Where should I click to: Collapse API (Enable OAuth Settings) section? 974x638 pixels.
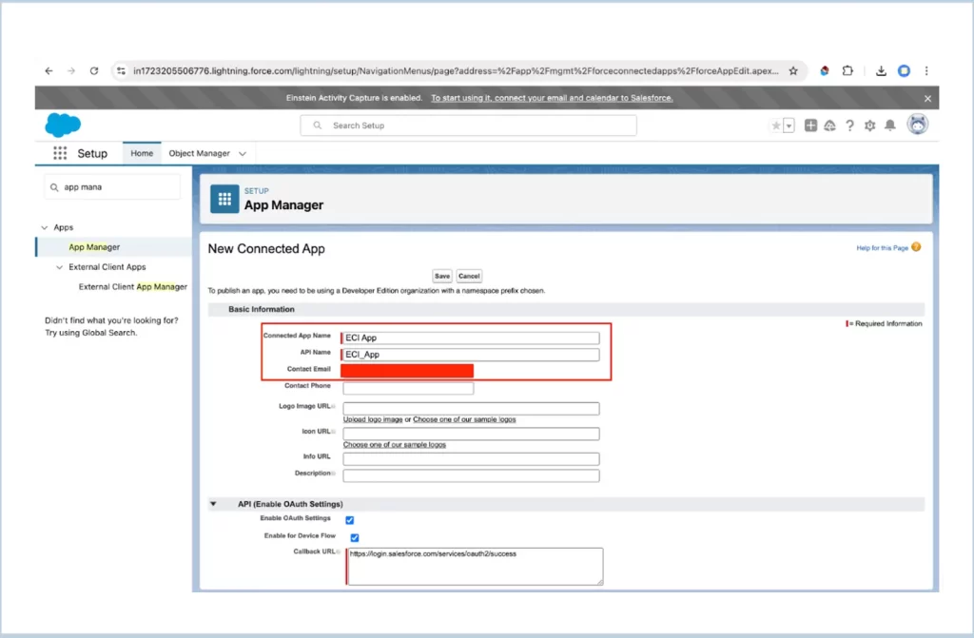[213, 504]
